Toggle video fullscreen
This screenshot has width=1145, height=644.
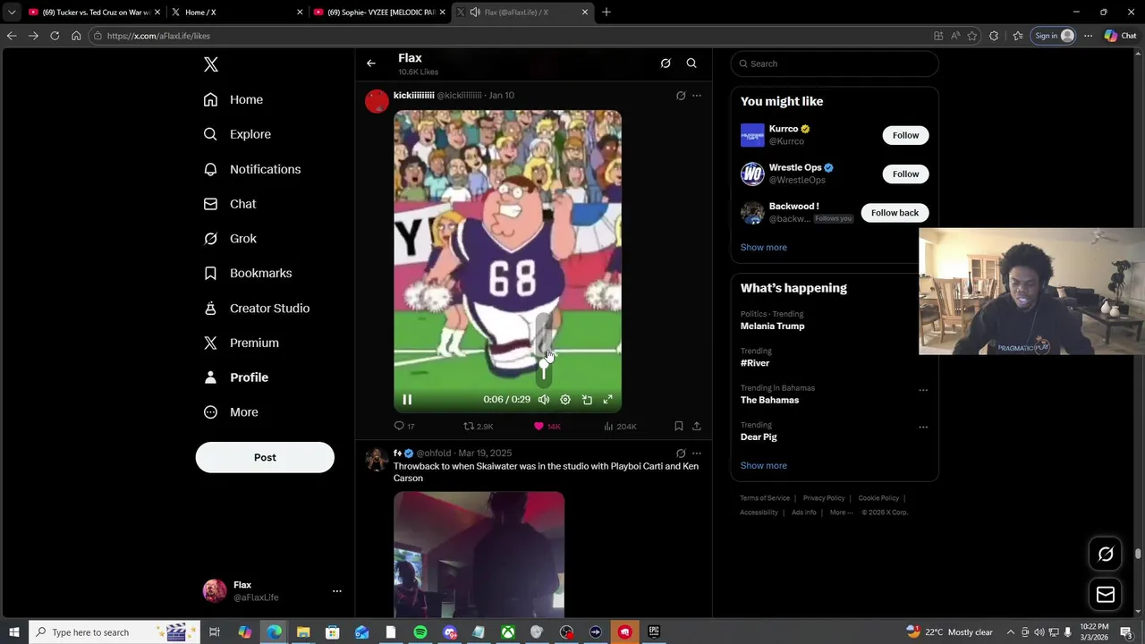[x=608, y=400]
